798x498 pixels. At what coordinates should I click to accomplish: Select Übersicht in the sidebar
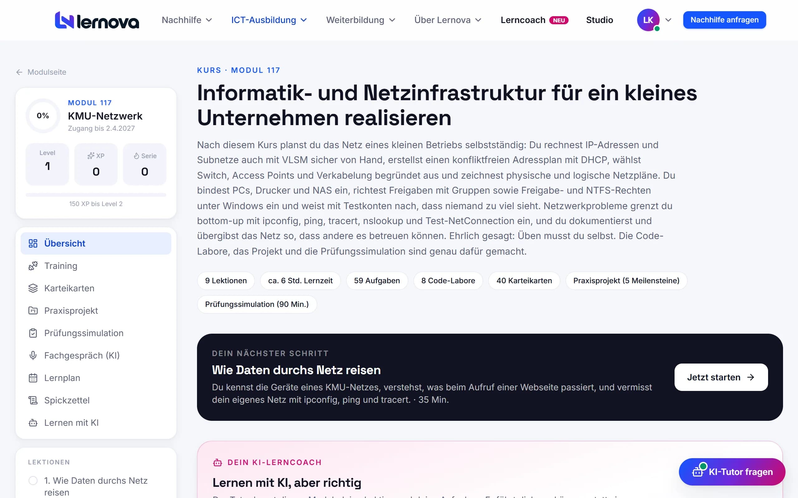(x=96, y=243)
